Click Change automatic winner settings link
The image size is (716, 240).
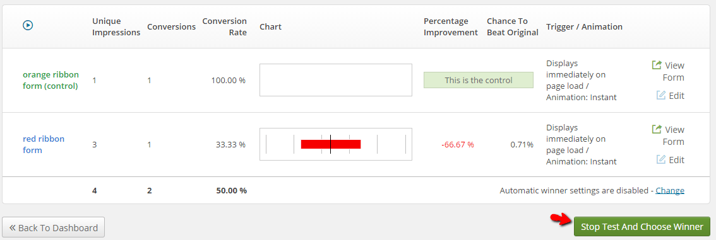pos(670,190)
